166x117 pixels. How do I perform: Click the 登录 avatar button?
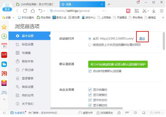tap(7, 7)
